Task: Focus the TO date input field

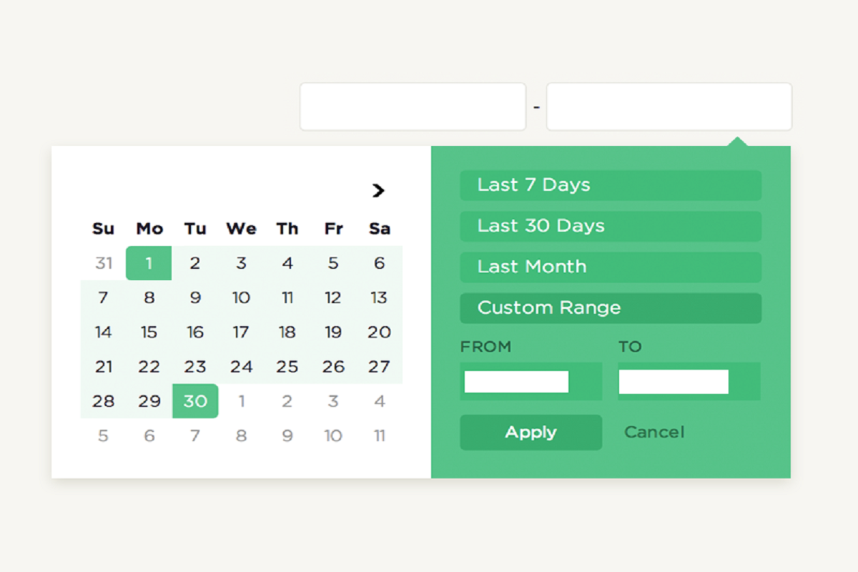Action: (x=689, y=381)
